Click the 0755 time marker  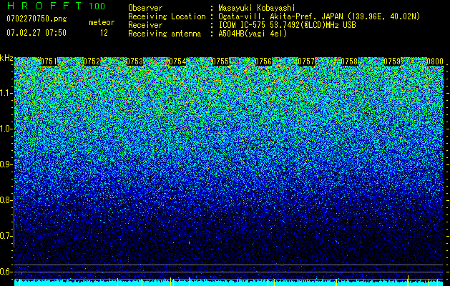(x=220, y=61)
